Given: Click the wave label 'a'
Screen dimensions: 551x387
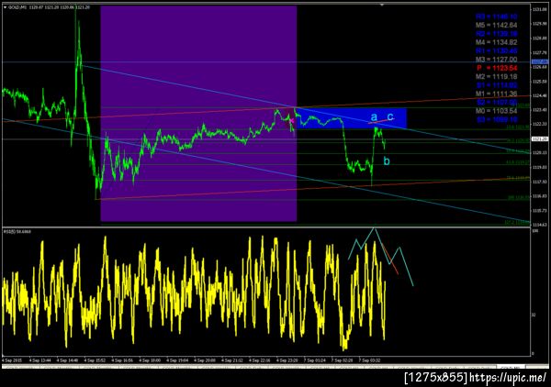Looking at the screenshot, I should tap(374, 116).
